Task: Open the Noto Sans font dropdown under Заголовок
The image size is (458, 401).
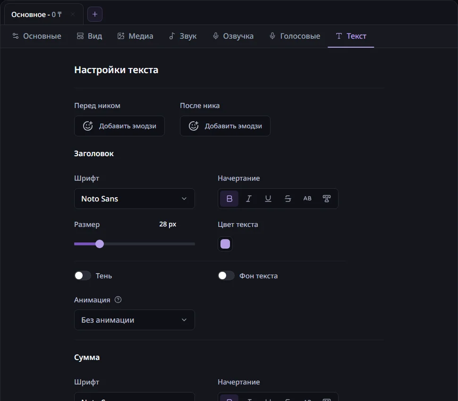Action: point(135,199)
